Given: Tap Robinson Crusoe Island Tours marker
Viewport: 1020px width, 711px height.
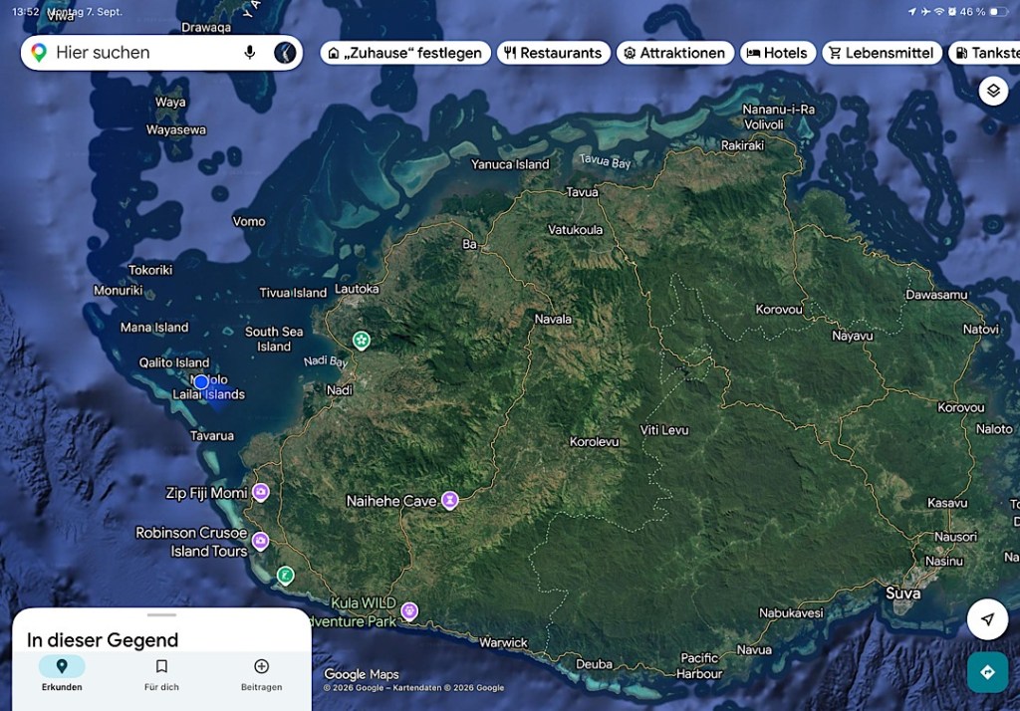Looking at the screenshot, I should click(x=260, y=541).
